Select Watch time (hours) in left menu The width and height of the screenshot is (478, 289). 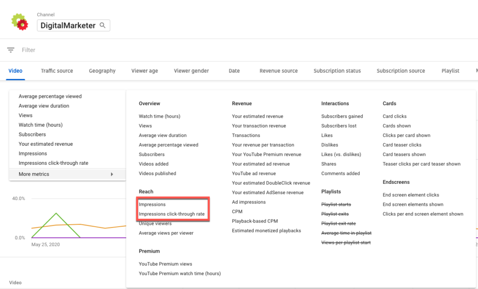click(41, 125)
